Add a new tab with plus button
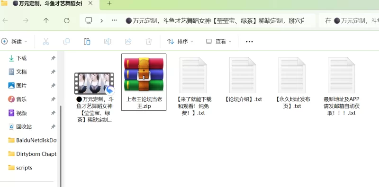 point(109,3)
